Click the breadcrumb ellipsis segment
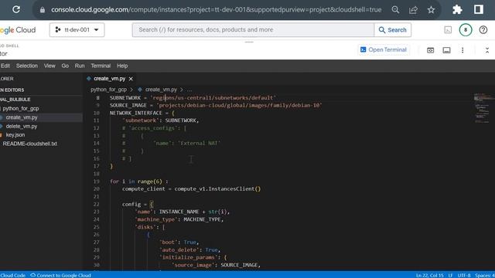The width and height of the screenshot is (495, 278). point(189,90)
